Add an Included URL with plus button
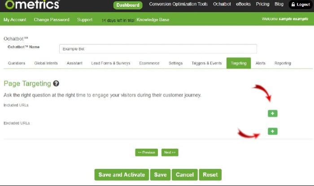 point(273,113)
